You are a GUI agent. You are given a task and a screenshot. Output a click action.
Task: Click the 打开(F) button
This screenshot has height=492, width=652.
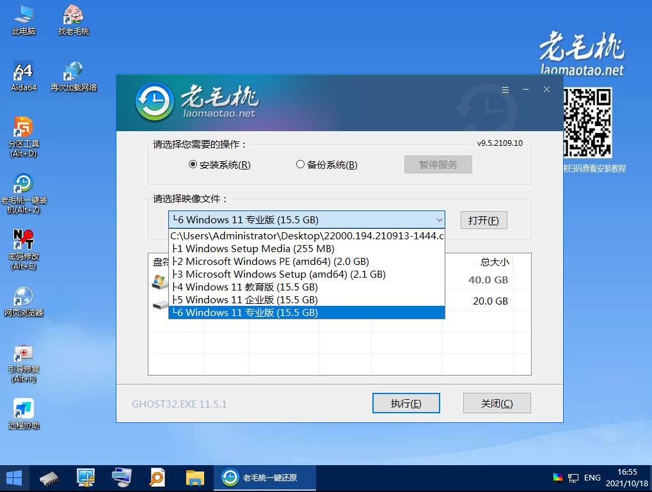[484, 220]
